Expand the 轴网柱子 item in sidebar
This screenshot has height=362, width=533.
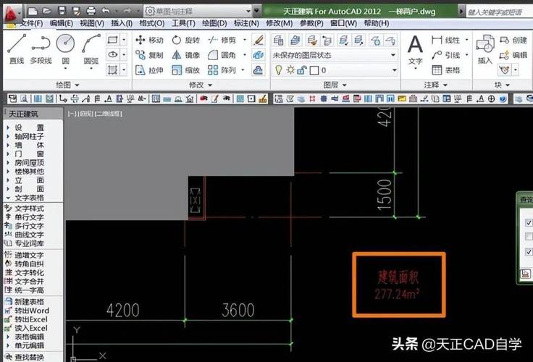[x=29, y=136]
